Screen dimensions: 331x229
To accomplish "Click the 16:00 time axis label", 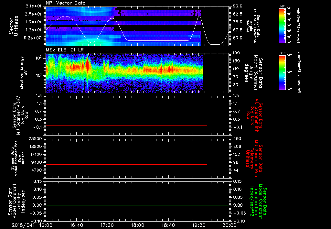I will tap(46, 225).
